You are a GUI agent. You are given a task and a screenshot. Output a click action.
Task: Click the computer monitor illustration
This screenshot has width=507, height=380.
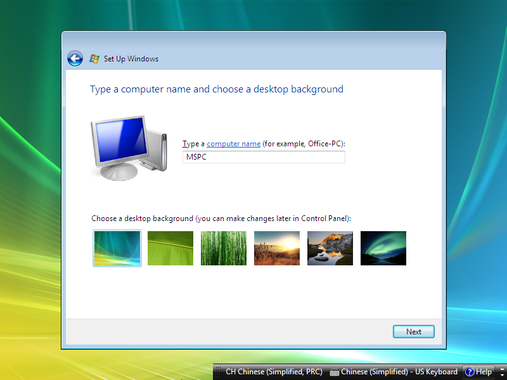pos(129,148)
